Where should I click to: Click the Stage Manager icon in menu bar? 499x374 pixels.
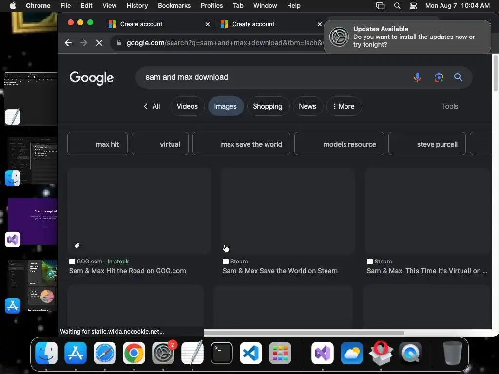tap(380, 6)
